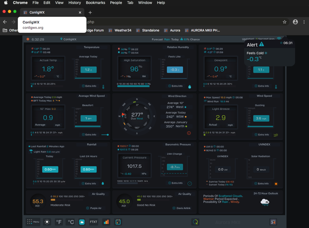Open the calendar icon in bottom toolbar
Image resolution: width=309 pixels, height=228 pixels.
(x=118, y=222)
